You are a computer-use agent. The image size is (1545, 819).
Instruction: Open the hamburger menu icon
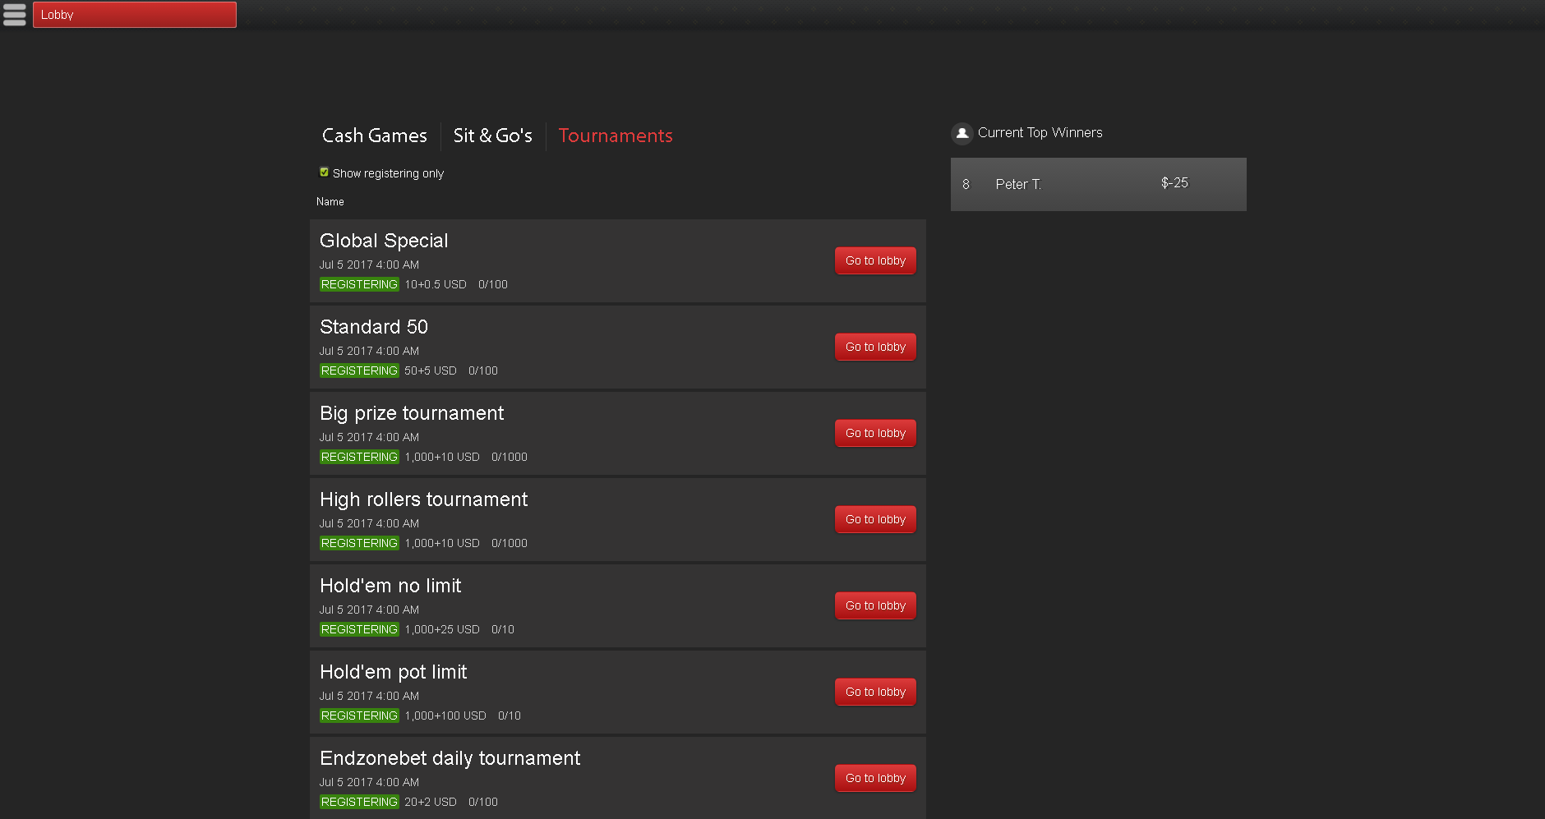click(15, 15)
